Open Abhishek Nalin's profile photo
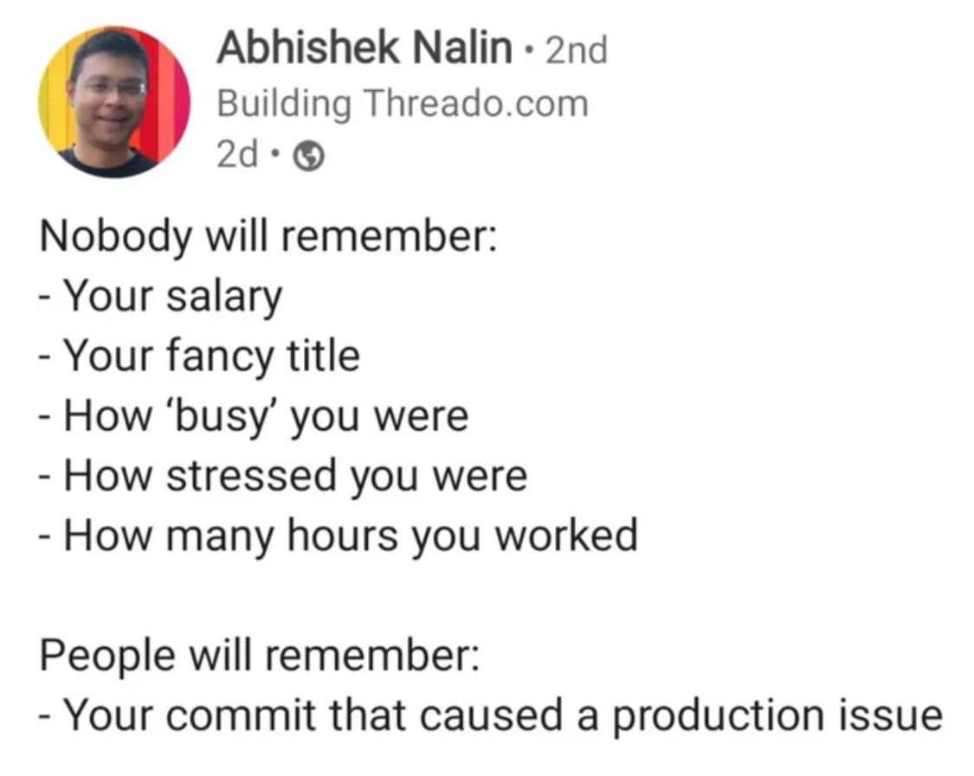This screenshot has height=776, width=974. (113, 101)
